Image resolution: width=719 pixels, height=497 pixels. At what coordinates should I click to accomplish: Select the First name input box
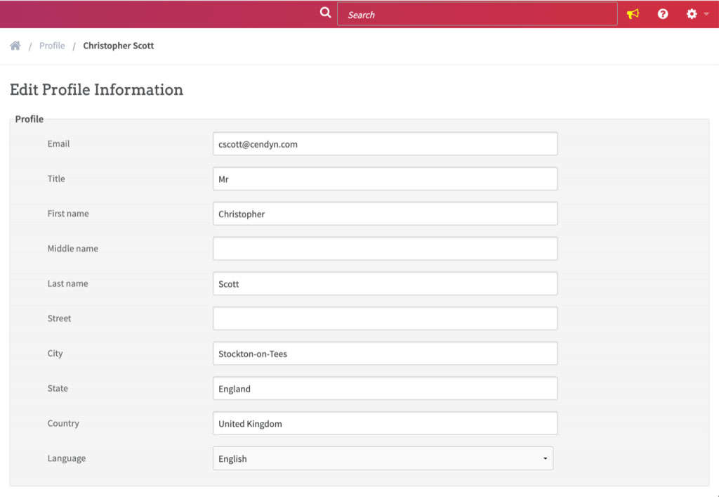click(385, 214)
